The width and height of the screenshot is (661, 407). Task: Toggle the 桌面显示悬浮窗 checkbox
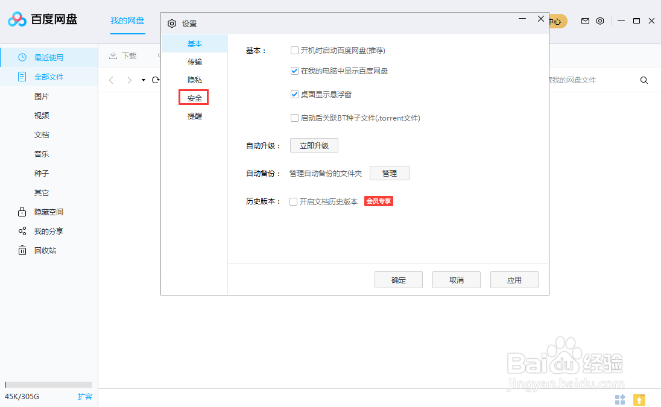click(x=295, y=95)
